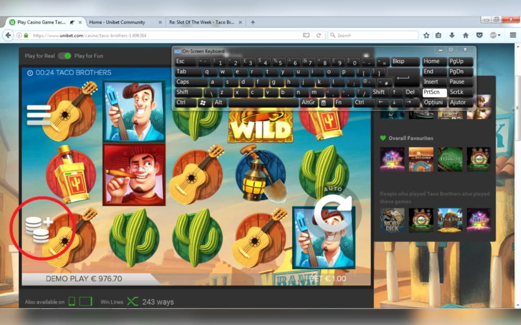Click the Bksp key on On-Screen Keyboard
521x325 pixels.
[x=405, y=61]
